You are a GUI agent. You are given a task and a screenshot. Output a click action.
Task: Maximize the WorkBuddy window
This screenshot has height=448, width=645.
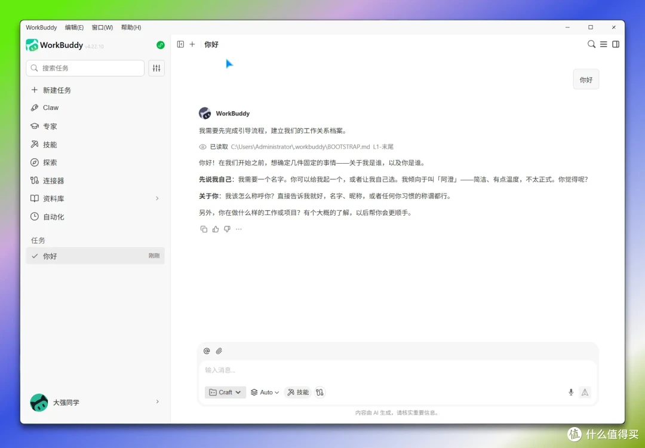[590, 27]
